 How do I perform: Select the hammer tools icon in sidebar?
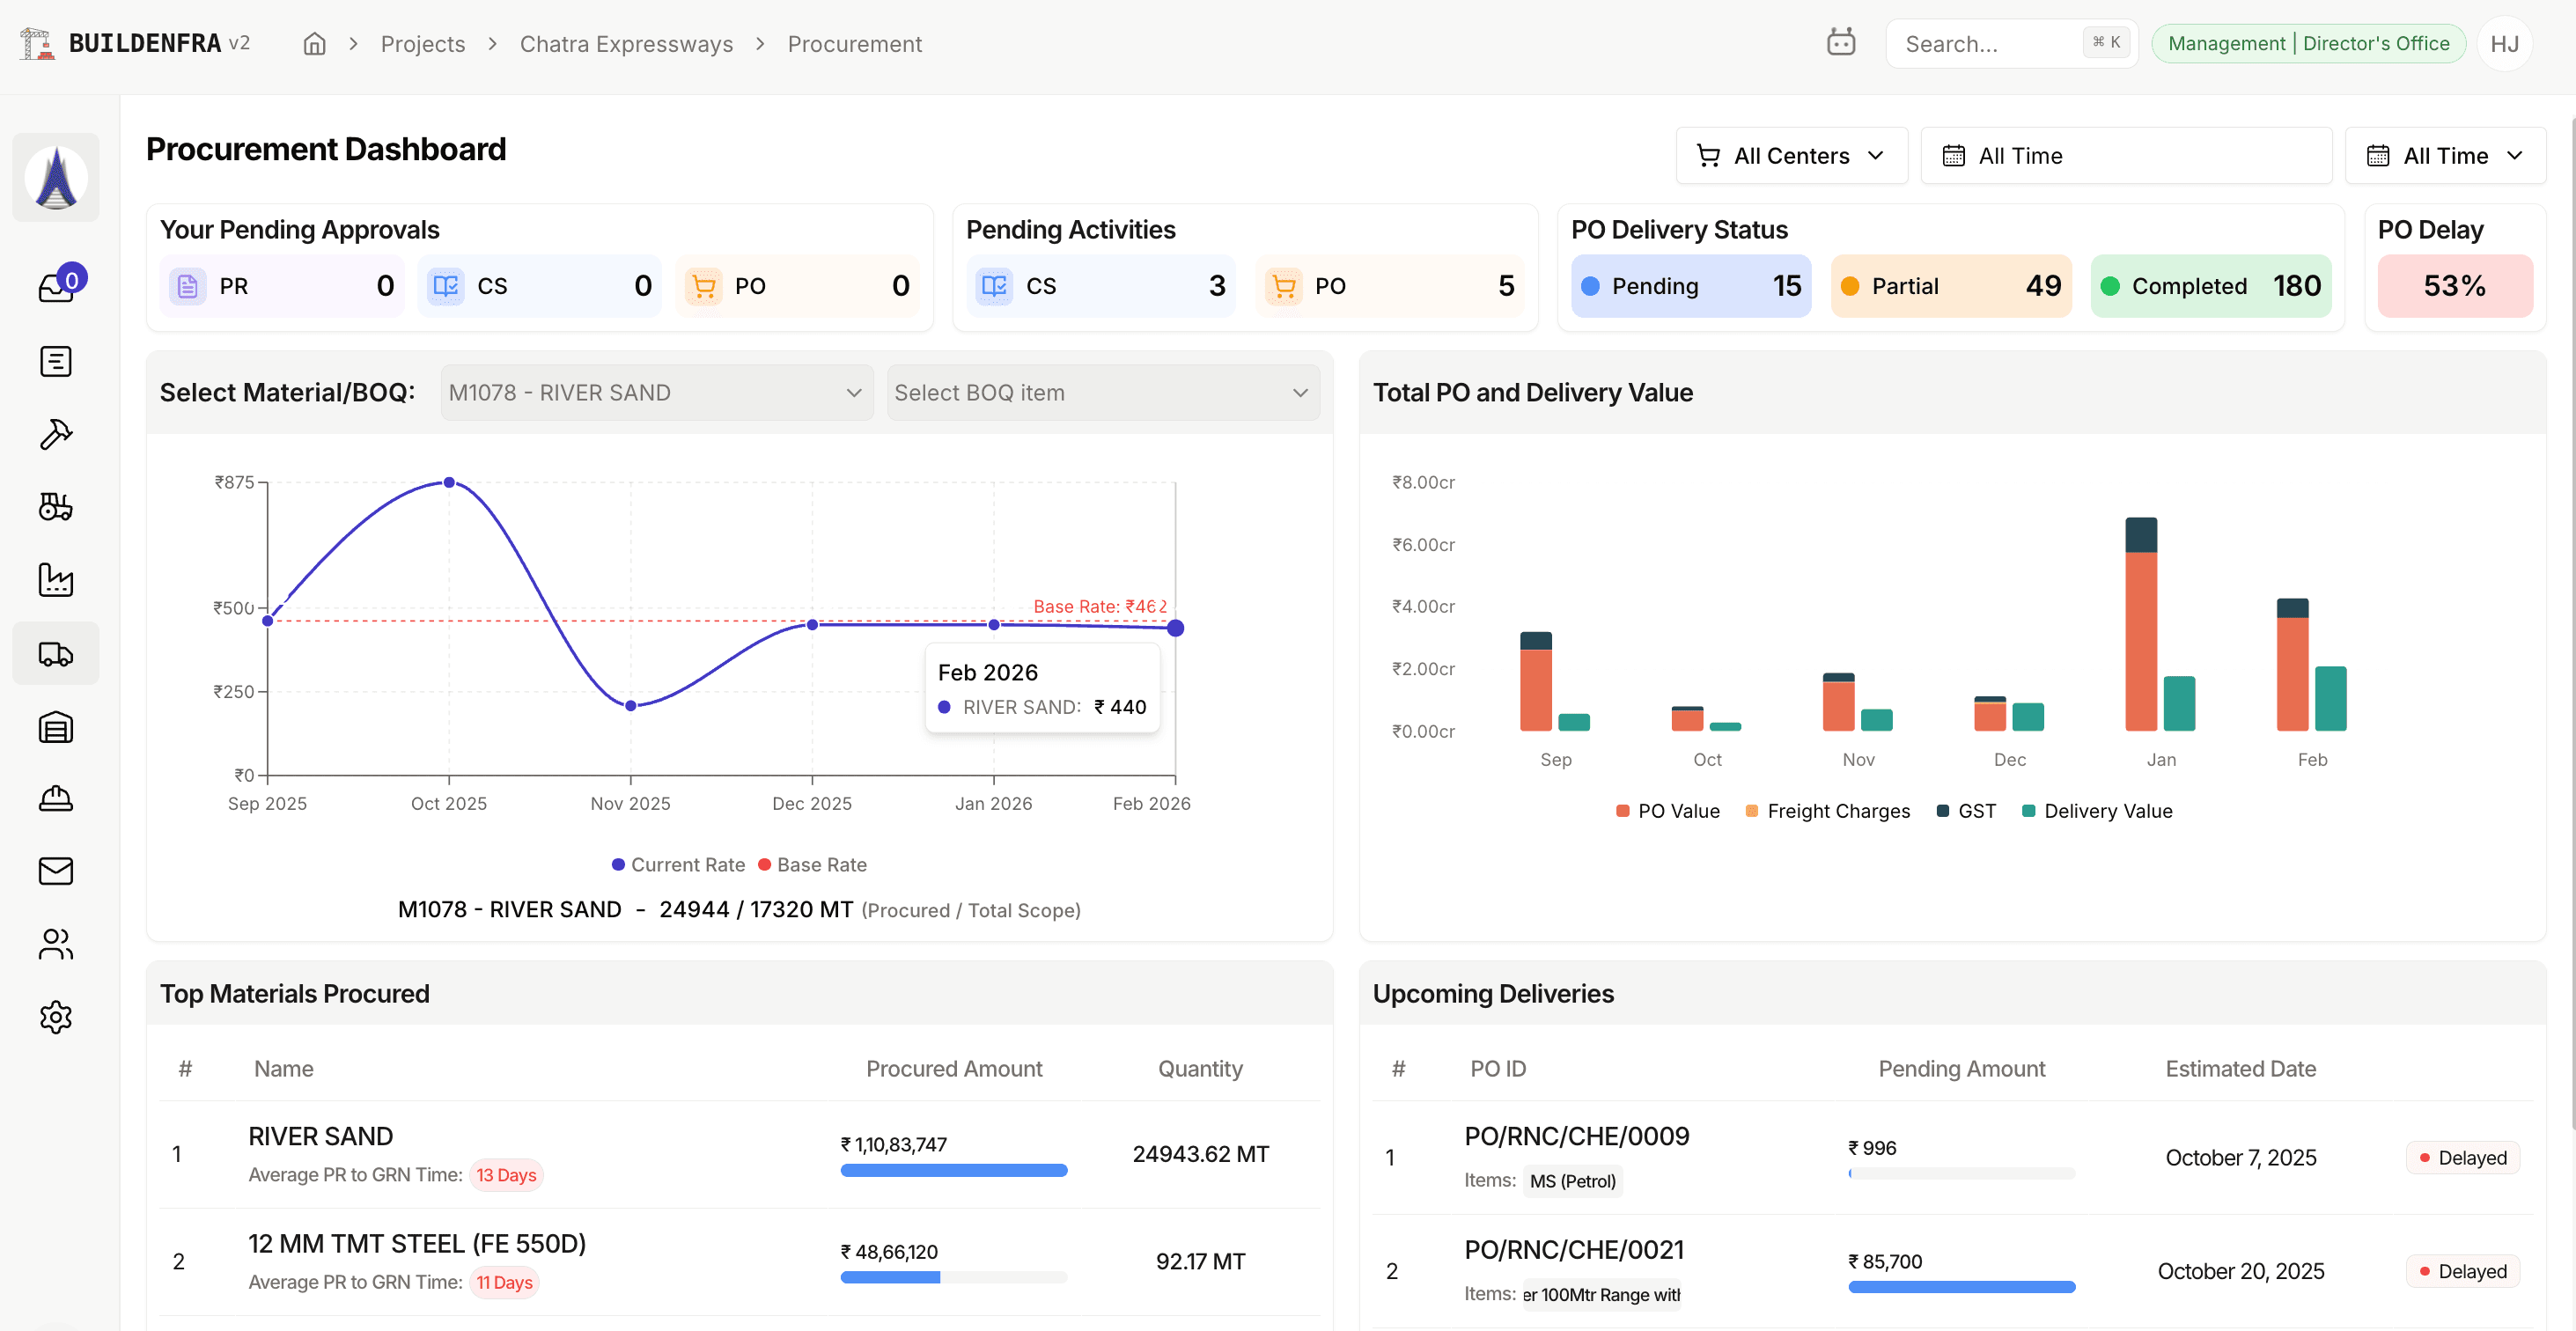click(55, 434)
